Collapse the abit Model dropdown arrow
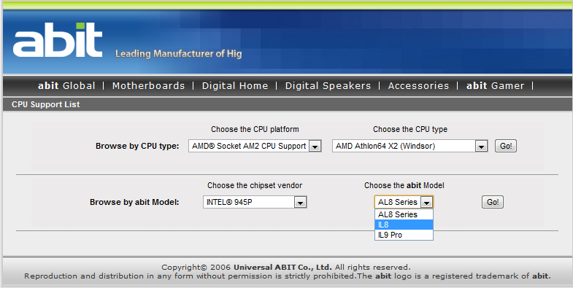Image resolution: width=573 pixels, height=288 pixels. [426, 202]
